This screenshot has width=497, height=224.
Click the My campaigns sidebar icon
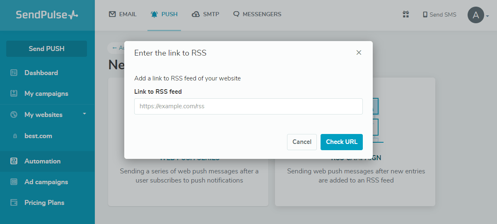pyautogui.click(x=14, y=94)
